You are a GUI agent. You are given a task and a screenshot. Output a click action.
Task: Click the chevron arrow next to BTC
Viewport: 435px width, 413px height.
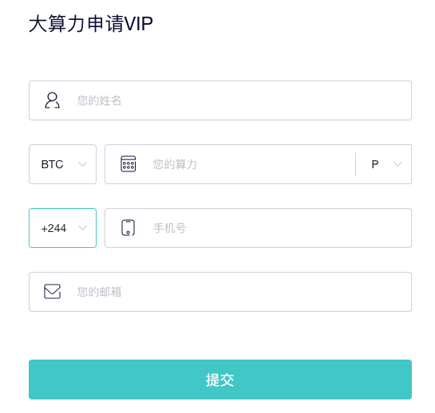(x=82, y=164)
